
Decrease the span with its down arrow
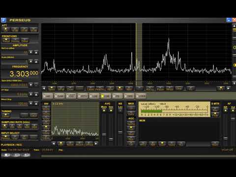click(x=30, y=85)
